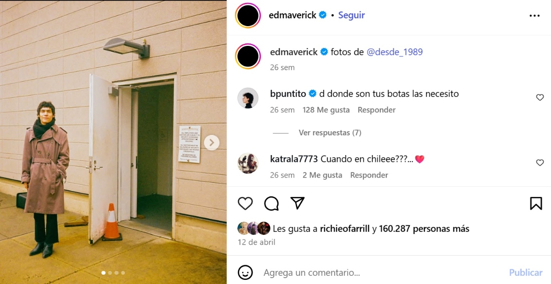Follow edmaverick via Seguir
Screen dimensions: 551x284
tap(351, 15)
